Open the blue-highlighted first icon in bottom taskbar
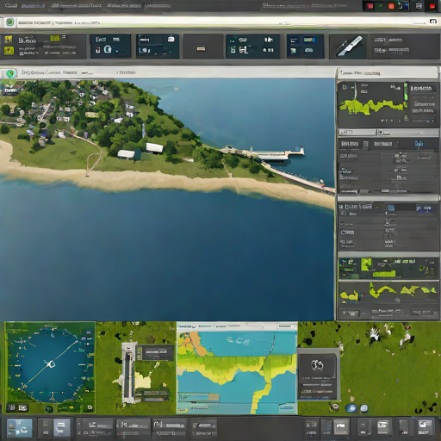The width and height of the screenshot is (441, 441). pos(20,428)
